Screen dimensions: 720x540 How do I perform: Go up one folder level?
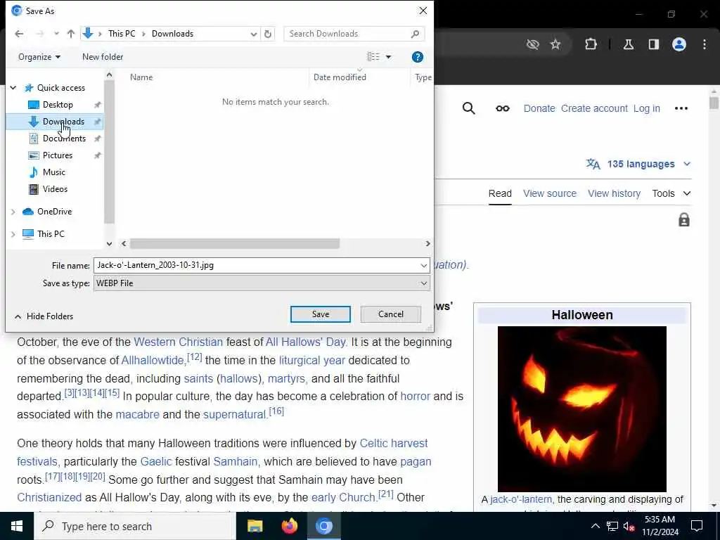coord(71,34)
